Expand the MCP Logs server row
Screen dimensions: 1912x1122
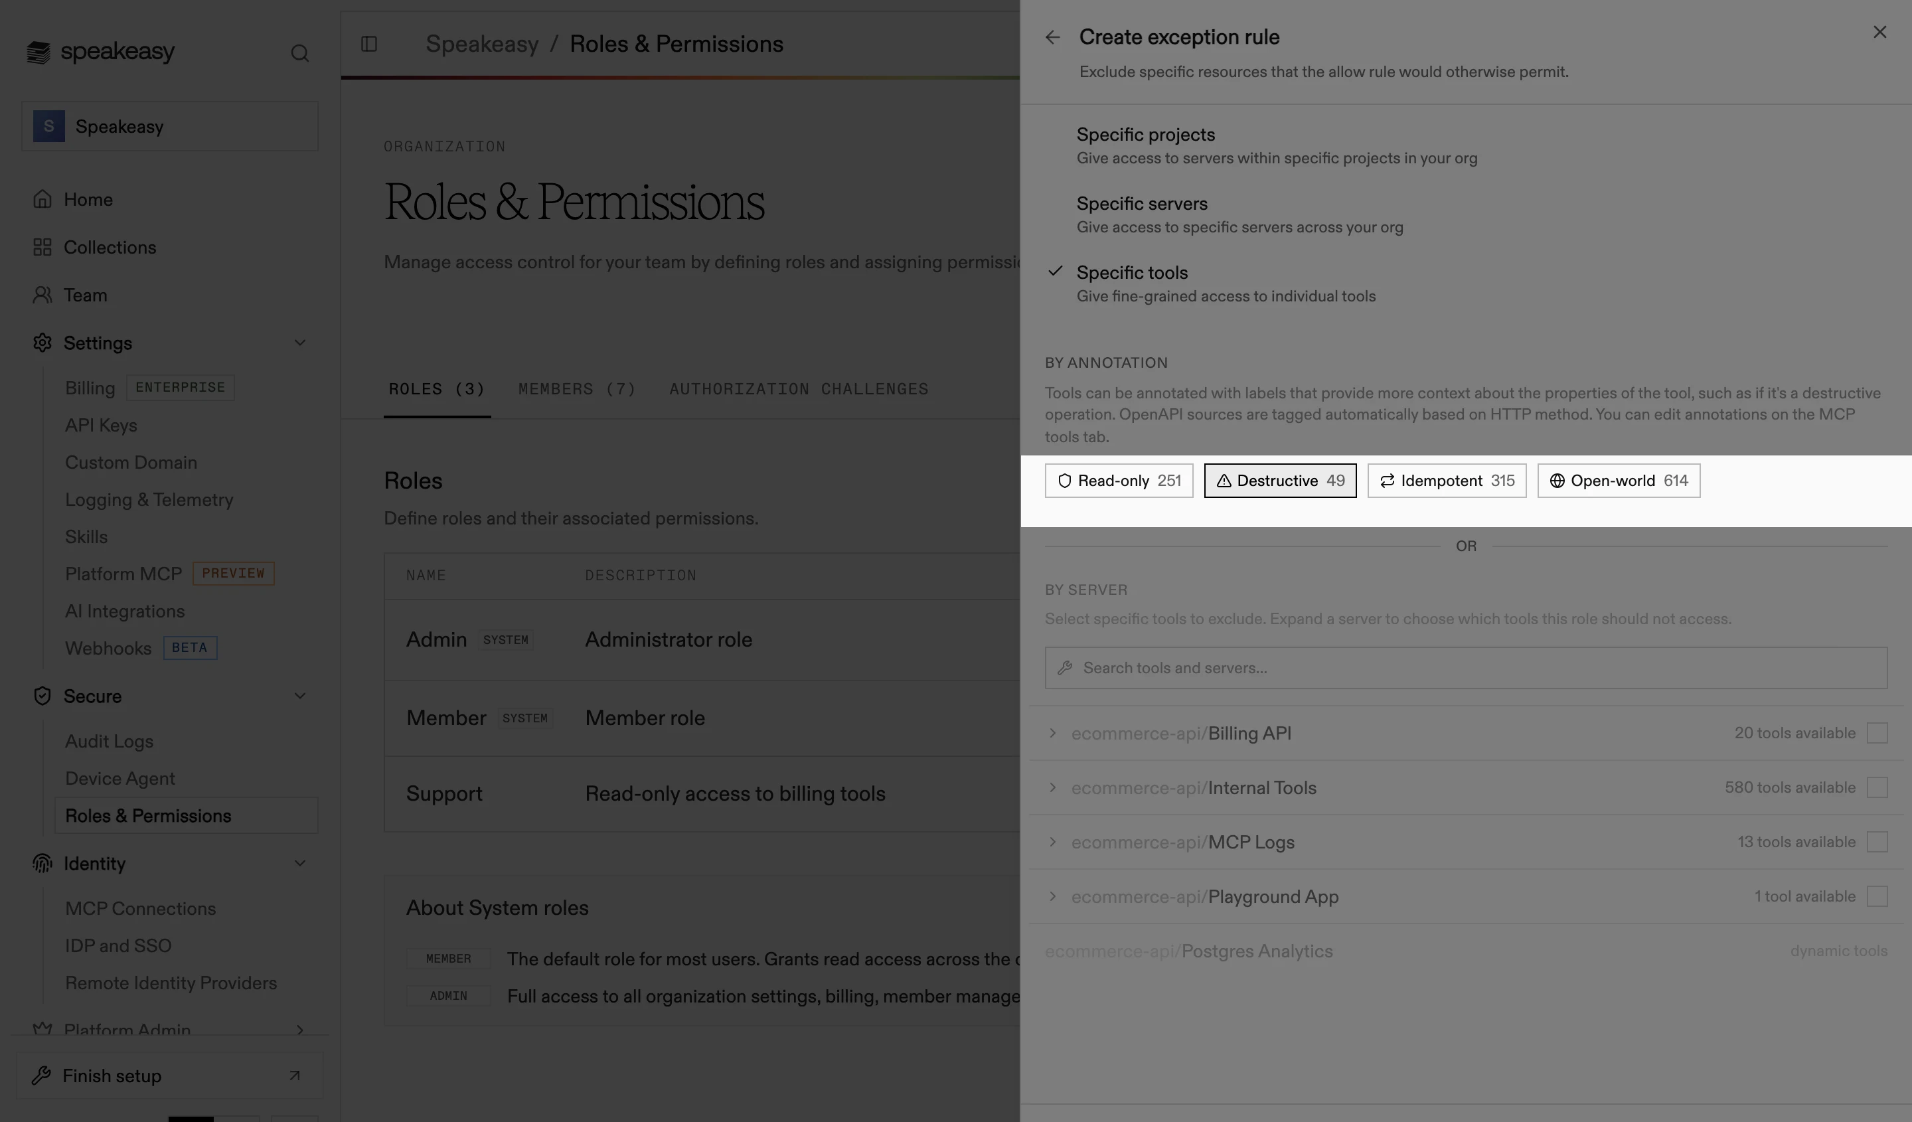click(1052, 842)
